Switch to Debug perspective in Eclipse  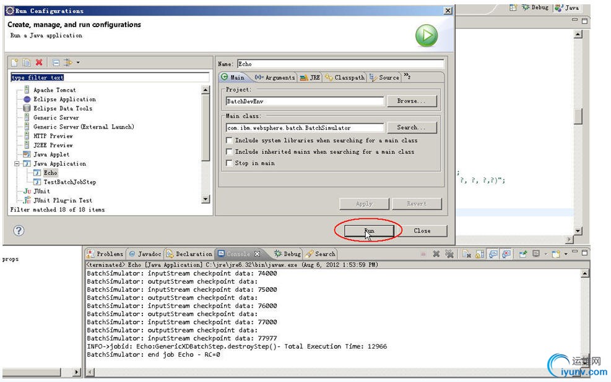pyautogui.click(x=535, y=7)
